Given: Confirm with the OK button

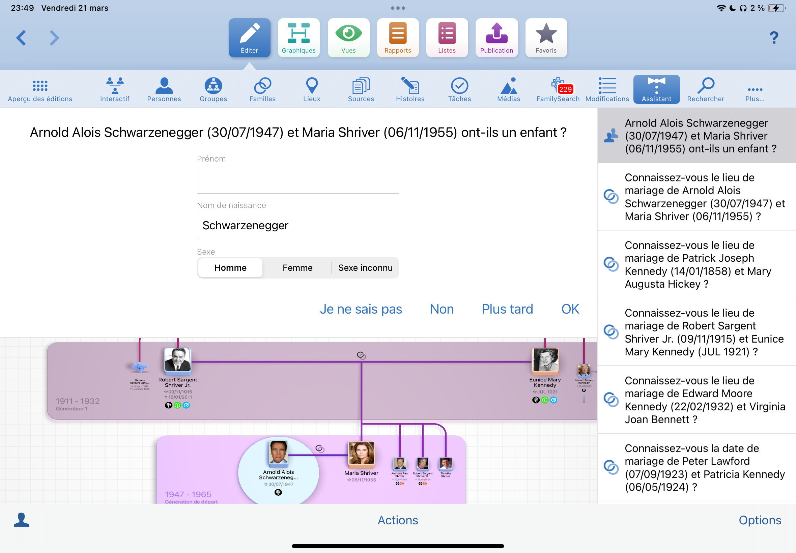Looking at the screenshot, I should click(x=570, y=309).
